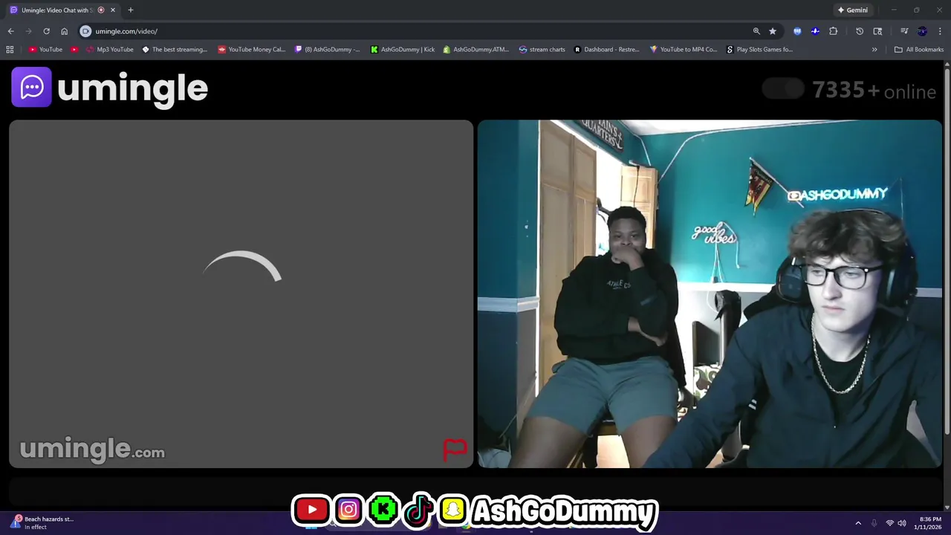This screenshot has height=535, width=951.
Task: Click the unlabeled red bookmark icon after YouTube
Action: tap(74, 50)
